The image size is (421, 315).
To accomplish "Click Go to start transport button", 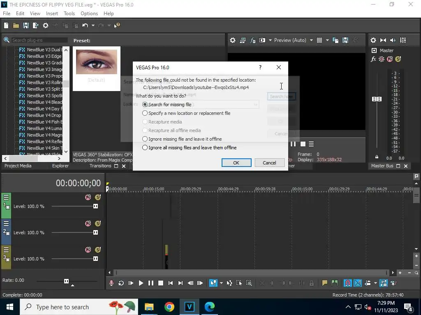I will point(170,283).
